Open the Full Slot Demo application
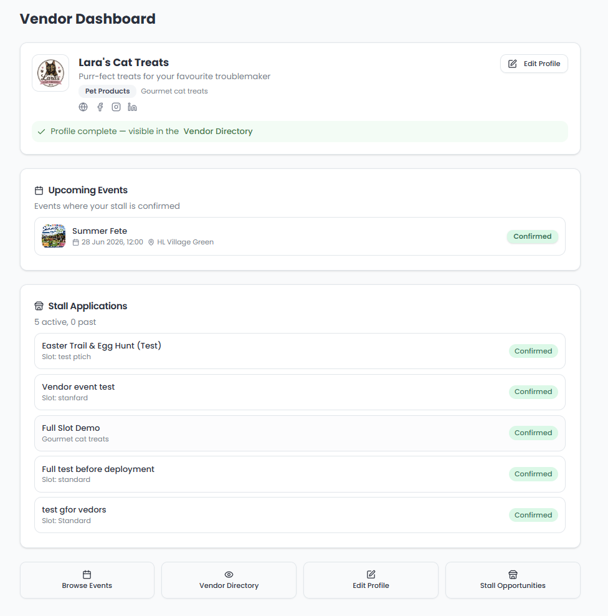This screenshot has height=616, width=608. 300,433
